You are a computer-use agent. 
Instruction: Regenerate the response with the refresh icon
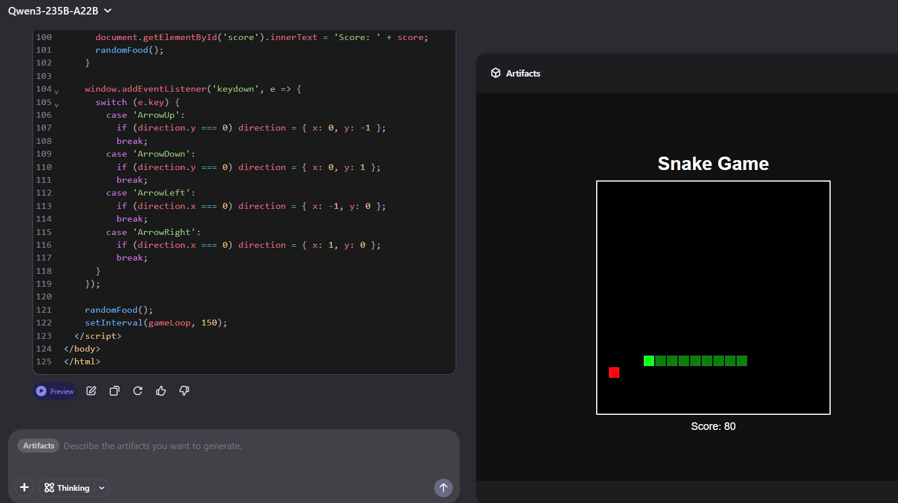tap(138, 391)
